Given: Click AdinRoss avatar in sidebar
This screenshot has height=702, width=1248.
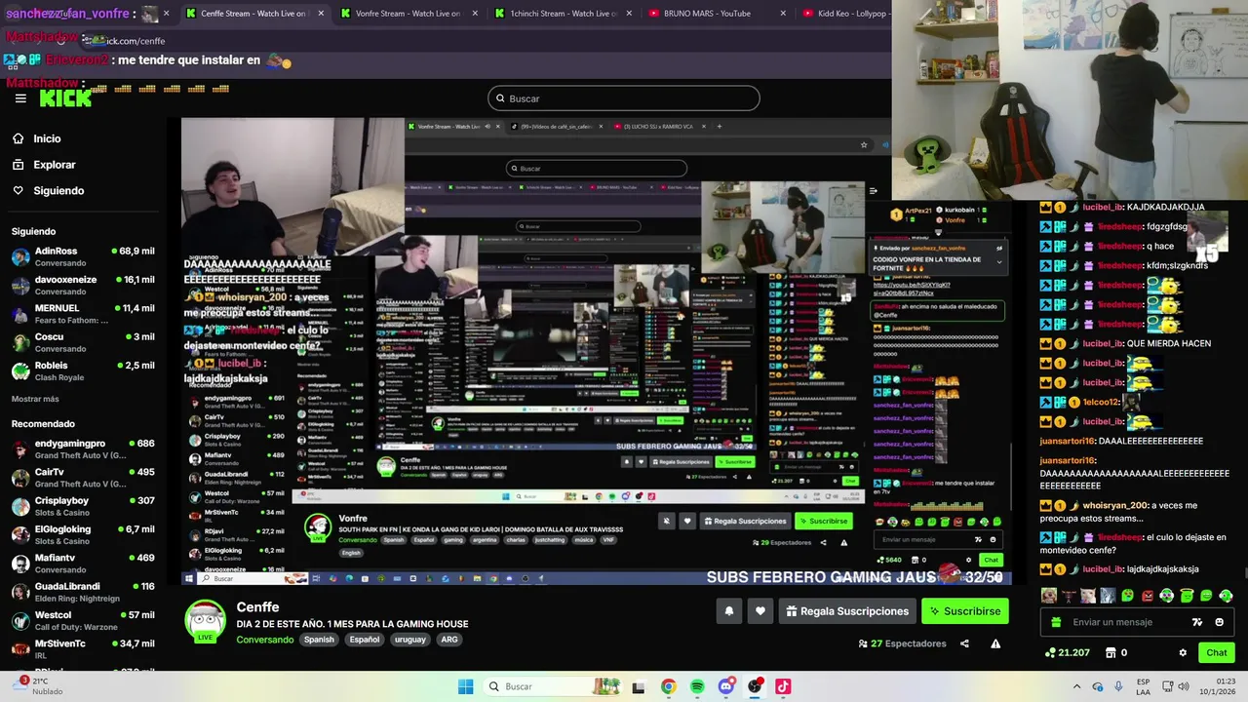Looking at the screenshot, I should pyautogui.click(x=20, y=256).
